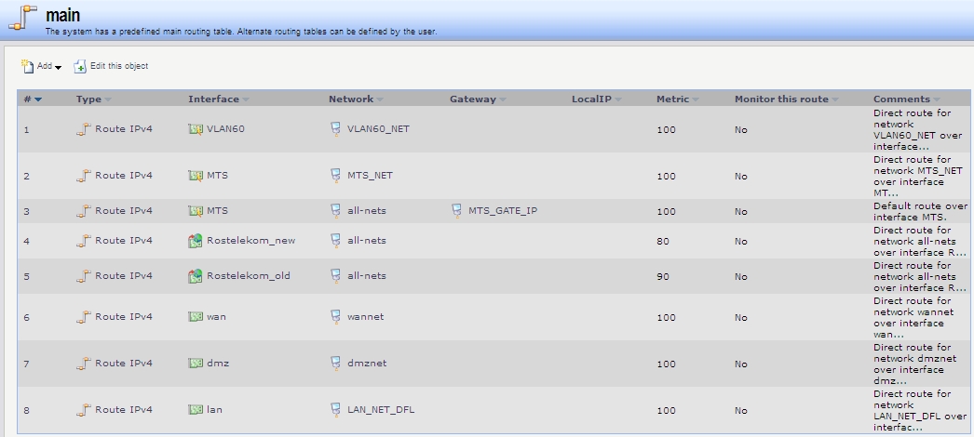This screenshot has width=974, height=437.
Task: Open the MTS_GATE_IP gateway link
Action: [503, 211]
